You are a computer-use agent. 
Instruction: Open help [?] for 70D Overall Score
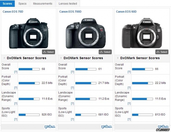coord(16,72)
